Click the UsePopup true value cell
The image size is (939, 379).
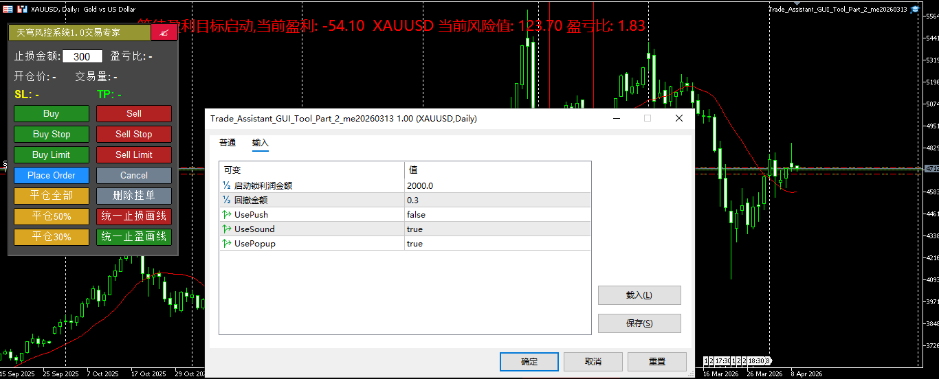tap(498, 243)
